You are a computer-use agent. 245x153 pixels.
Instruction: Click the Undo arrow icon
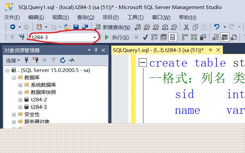(x=217, y=27)
